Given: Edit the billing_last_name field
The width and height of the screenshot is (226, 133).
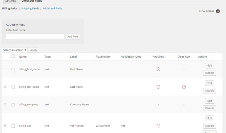Looking at the screenshot, I should 210,83.
